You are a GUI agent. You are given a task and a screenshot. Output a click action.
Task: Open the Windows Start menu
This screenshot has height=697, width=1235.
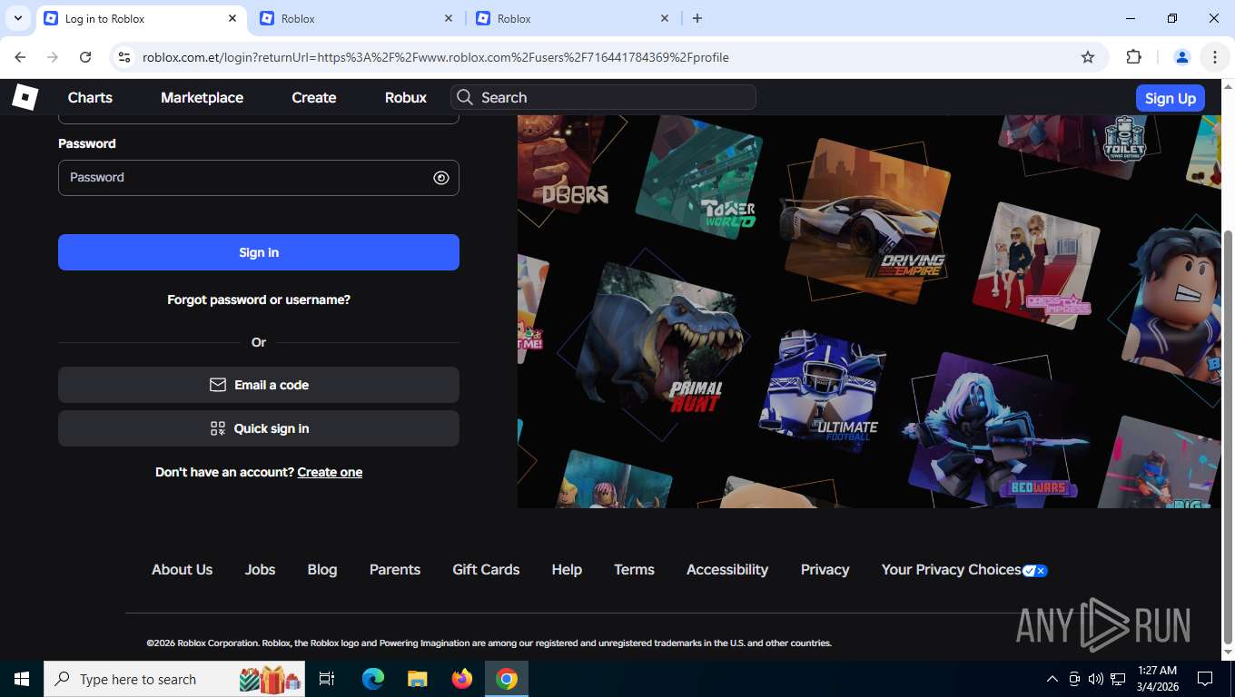coord(21,679)
